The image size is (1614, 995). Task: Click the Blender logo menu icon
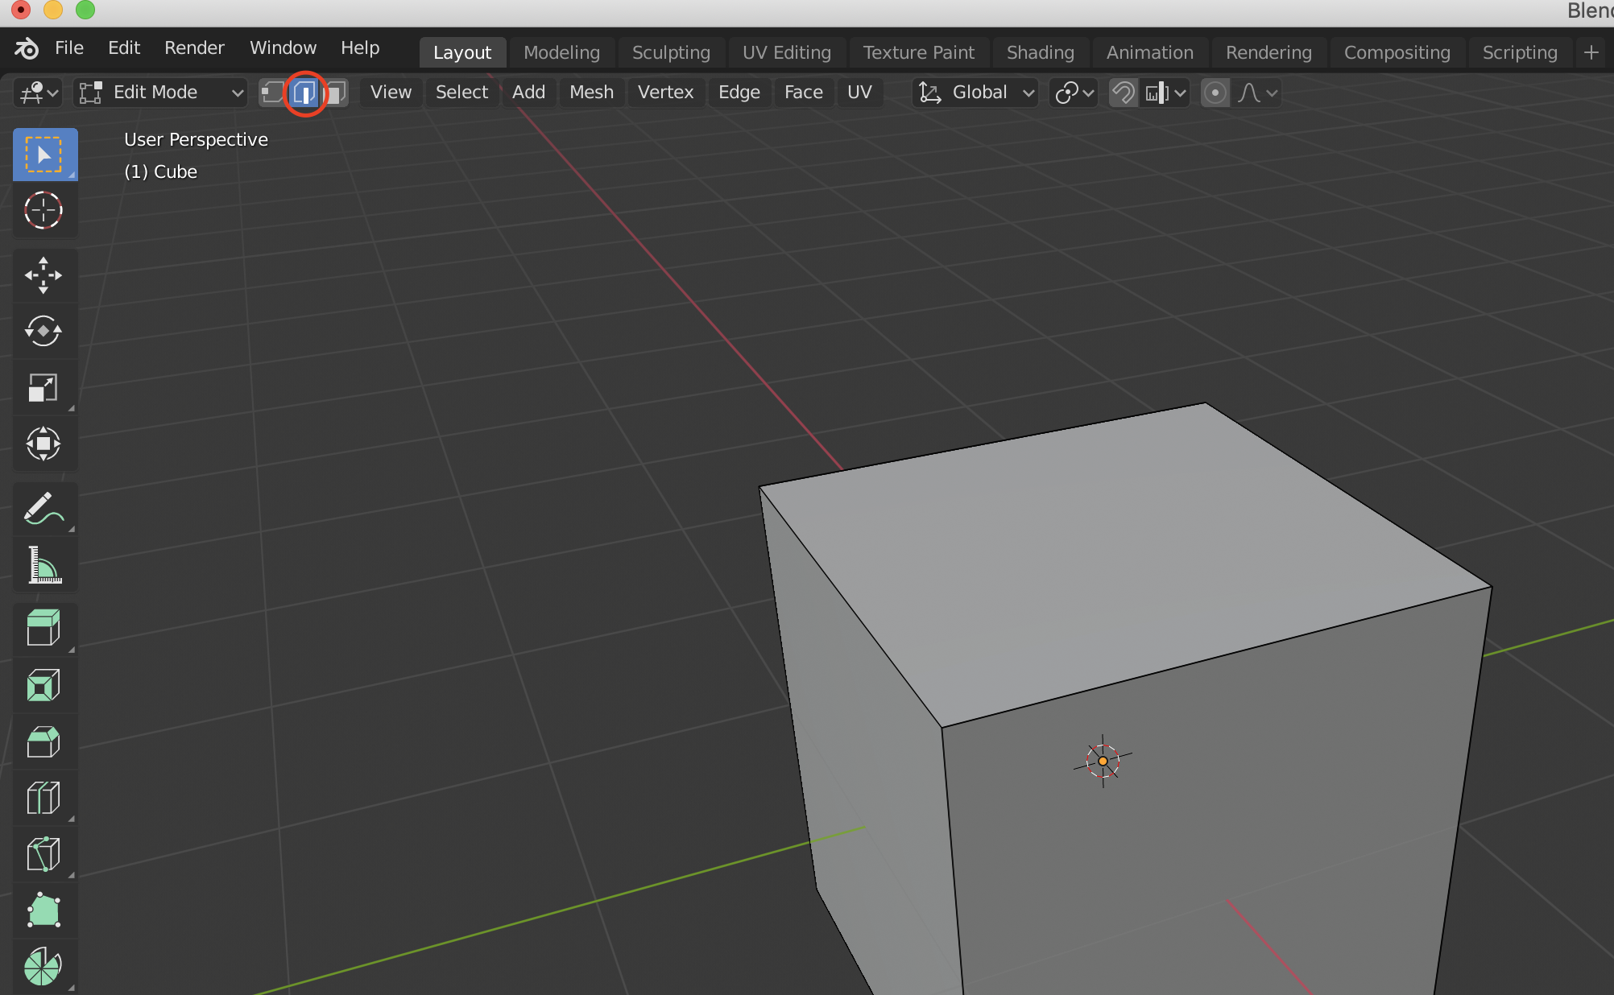pyautogui.click(x=26, y=48)
